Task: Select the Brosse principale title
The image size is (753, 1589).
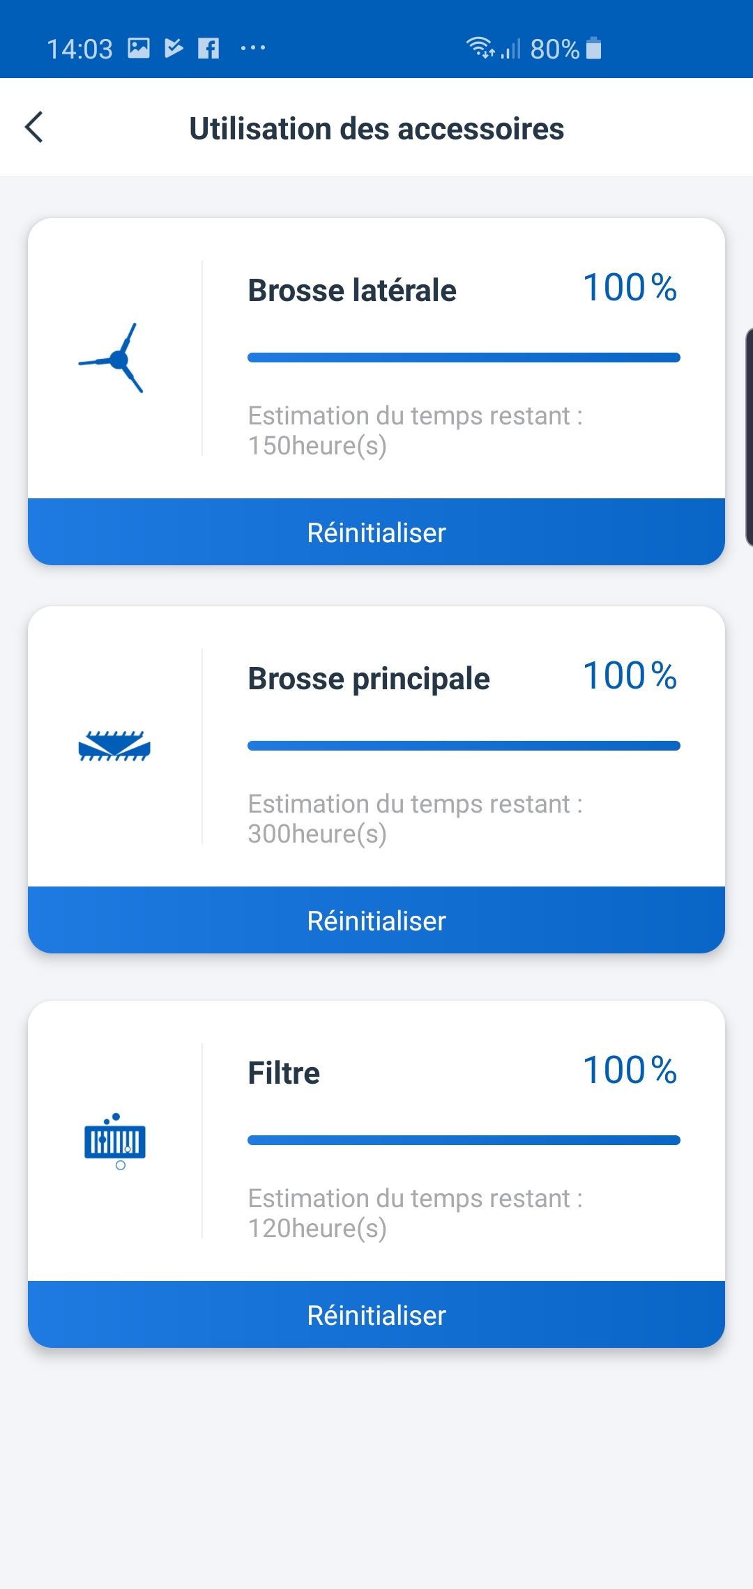Action: pyautogui.click(x=369, y=679)
